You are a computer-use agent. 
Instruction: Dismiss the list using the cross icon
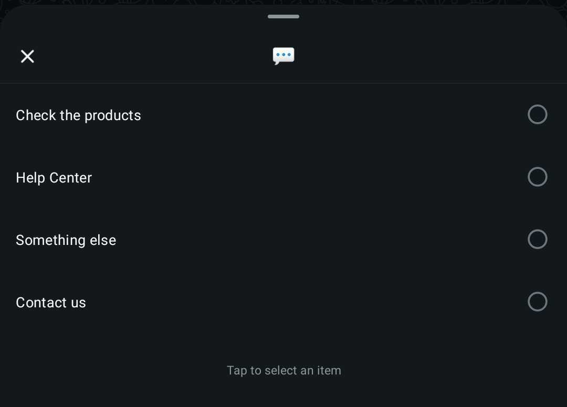[27, 56]
